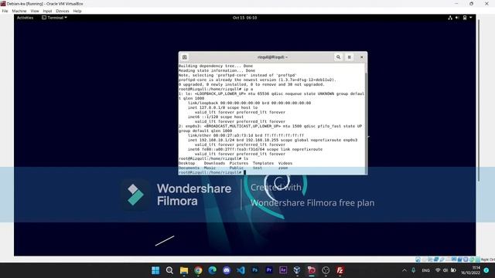Screen dimensions: 495x278
Task: Switch to the running Debian VM taskbar icon
Action: click(312, 270)
